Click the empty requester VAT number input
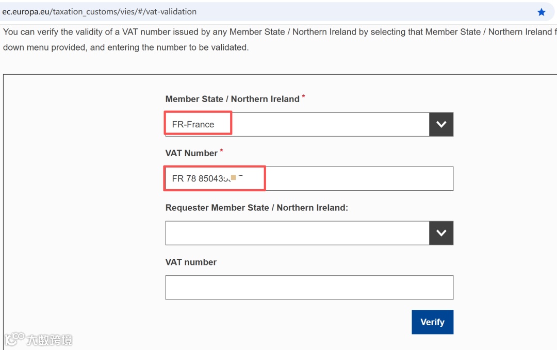Screen dimensions: 557x350 pos(309,288)
